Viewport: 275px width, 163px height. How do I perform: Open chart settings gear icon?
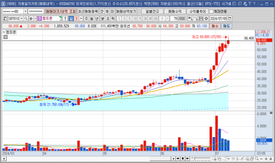coord(206,19)
